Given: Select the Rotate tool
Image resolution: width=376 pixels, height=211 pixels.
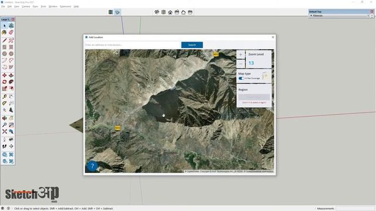Looking at the screenshot, I should point(4,82).
